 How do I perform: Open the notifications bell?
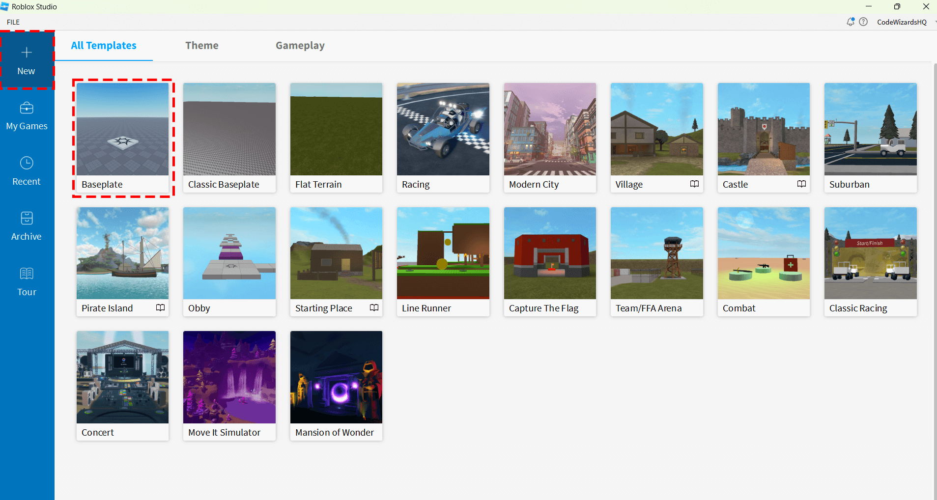coord(850,22)
